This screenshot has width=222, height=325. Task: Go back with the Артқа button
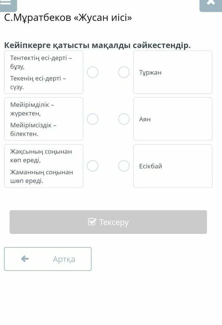(x=48, y=259)
